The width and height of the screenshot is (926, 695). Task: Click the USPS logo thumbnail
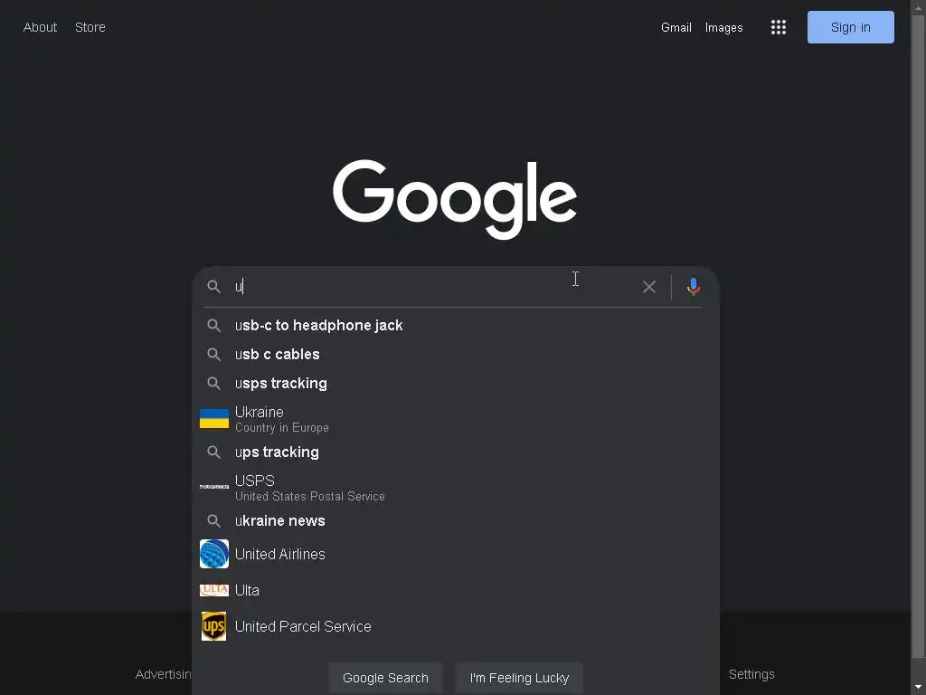(213, 487)
